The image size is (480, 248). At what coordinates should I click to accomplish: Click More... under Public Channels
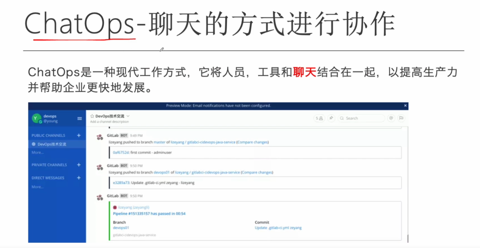coord(37,152)
